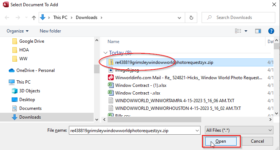Screen dimensions: 280x150
Task: Toggle the preview pane icon
Action: [x=258, y=31]
